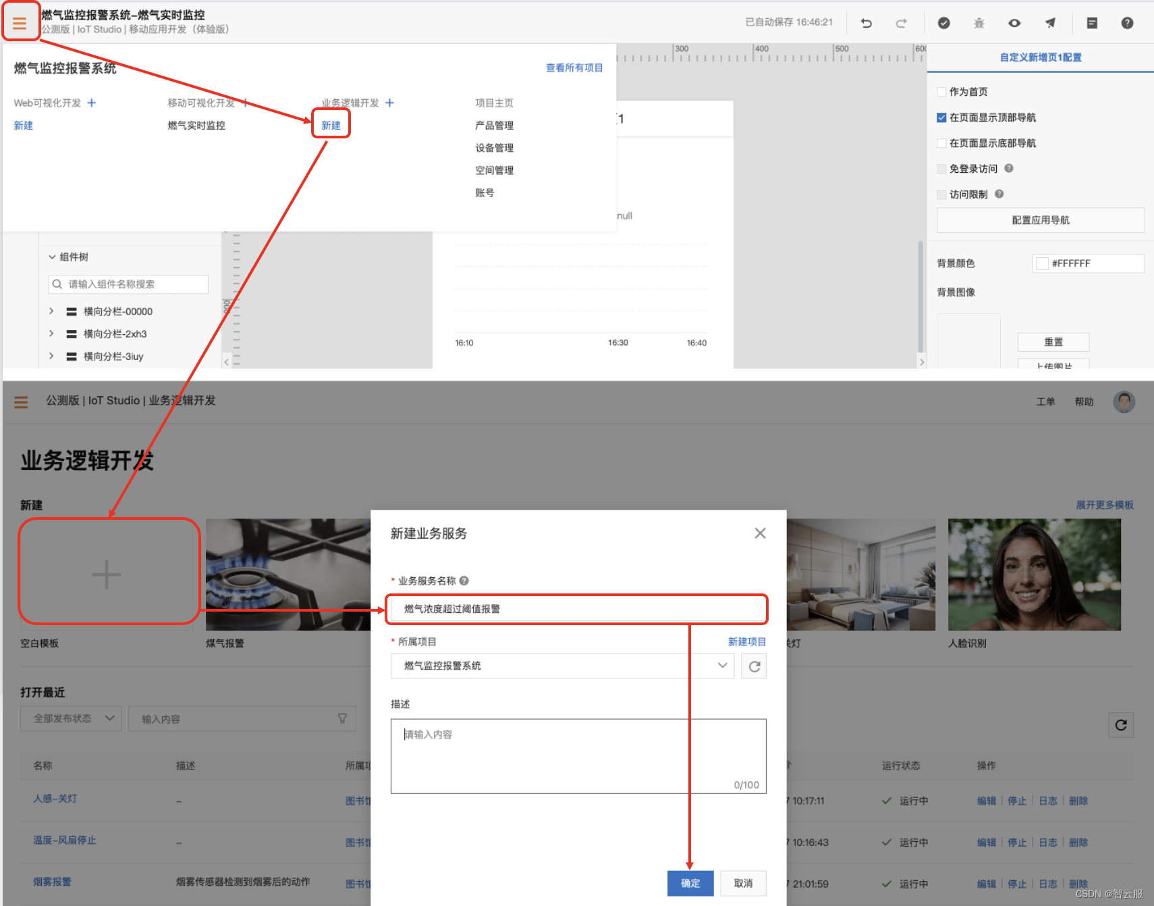Click the help icon next to 业务服务名称

tap(464, 581)
